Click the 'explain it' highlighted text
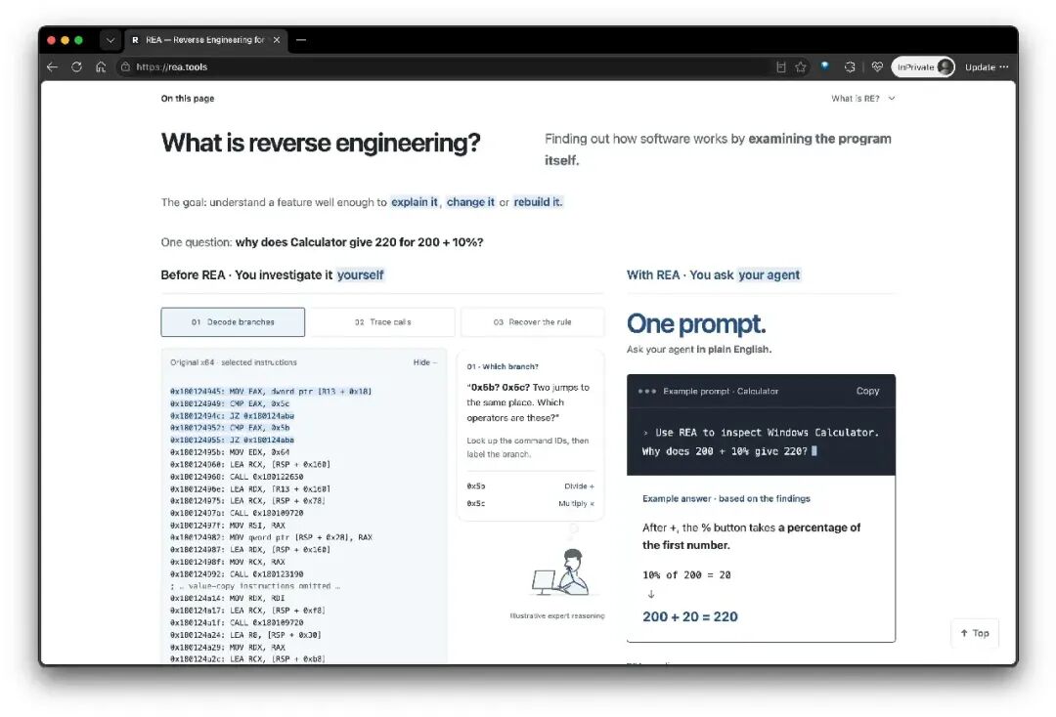 415,202
